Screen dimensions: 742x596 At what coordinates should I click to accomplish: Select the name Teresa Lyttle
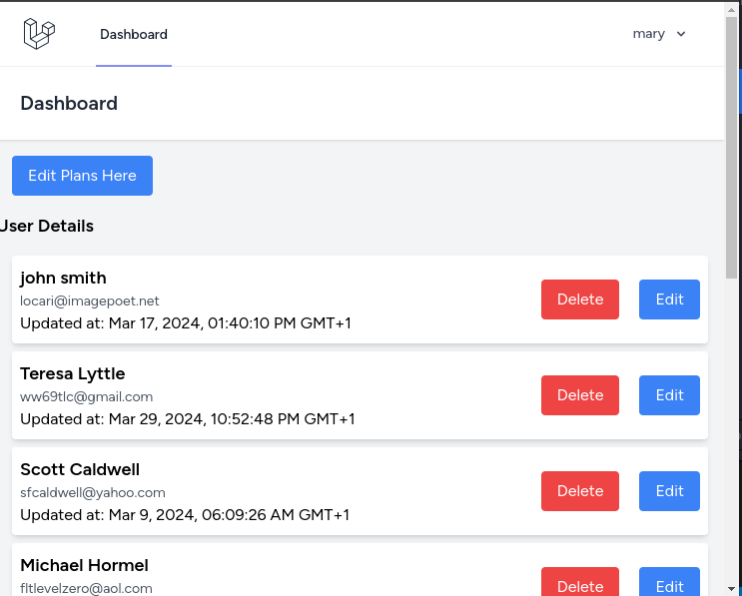click(72, 373)
